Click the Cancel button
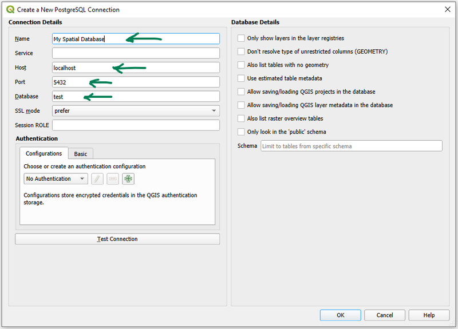Image resolution: width=458 pixels, height=329 pixels. (385, 315)
